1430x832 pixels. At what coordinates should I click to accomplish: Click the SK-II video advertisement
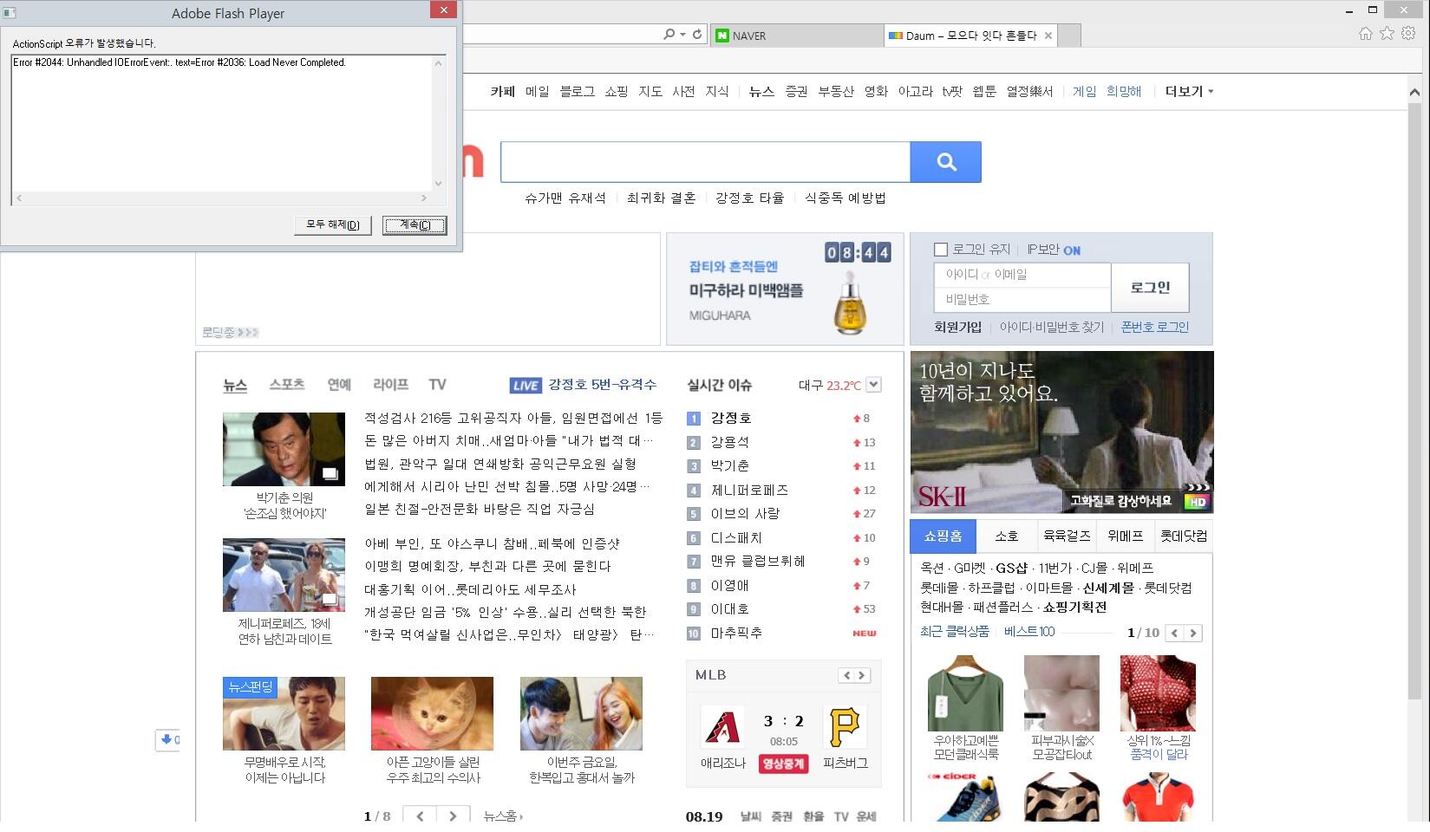[1061, 432]
